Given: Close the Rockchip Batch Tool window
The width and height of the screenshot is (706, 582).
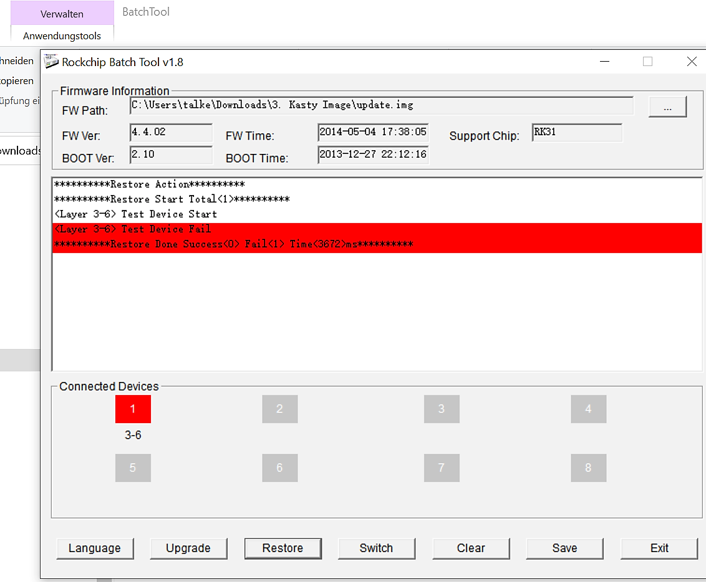Looking at the screenshot, I should (x=692, y=62).
